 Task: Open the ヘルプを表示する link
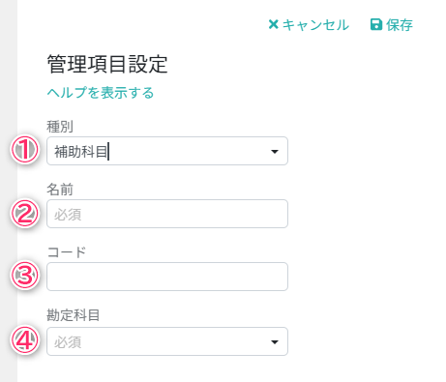coord(101,93)
